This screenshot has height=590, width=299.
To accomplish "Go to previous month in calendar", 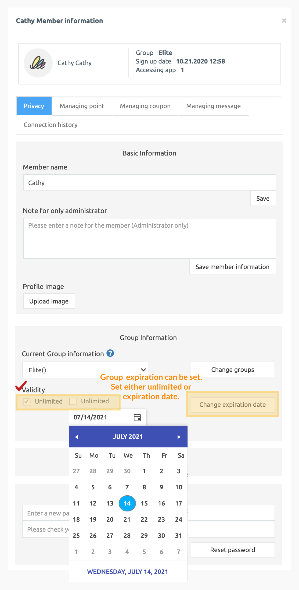I will 76,437.
